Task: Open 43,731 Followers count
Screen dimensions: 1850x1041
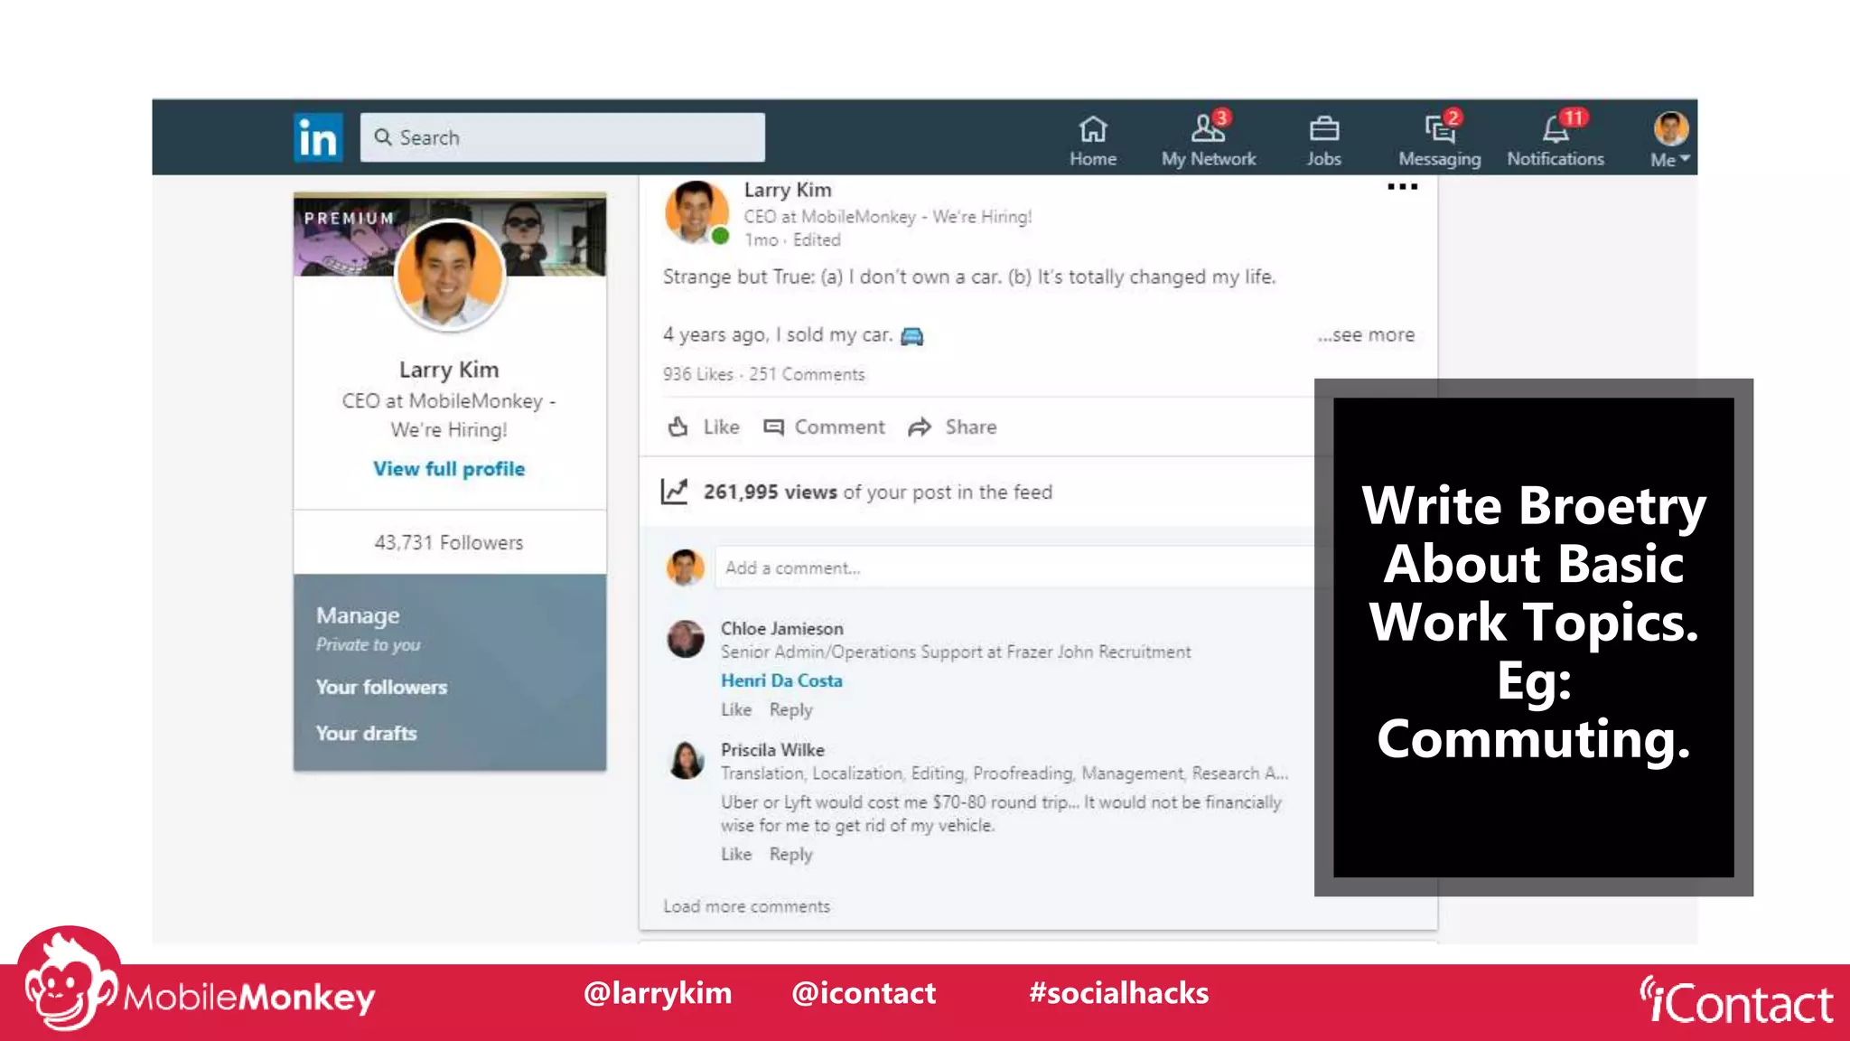Action: [449, 542]
